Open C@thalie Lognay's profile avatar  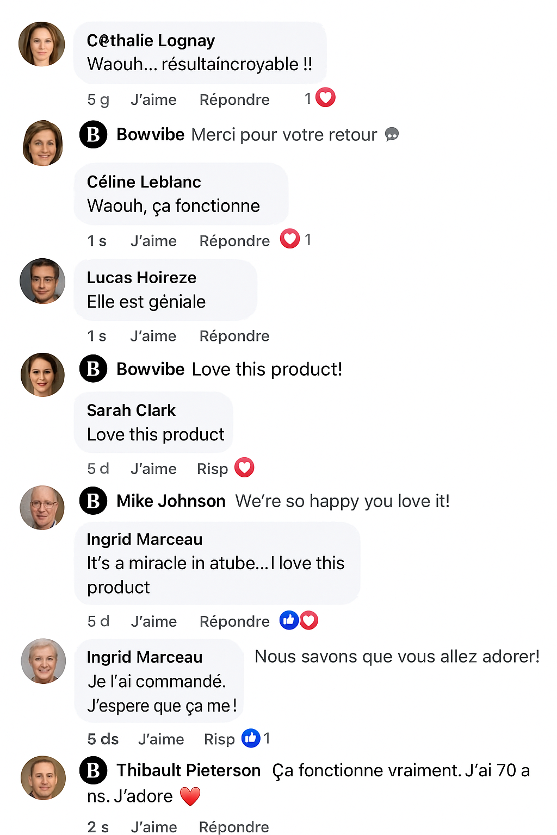coord(42,44)
